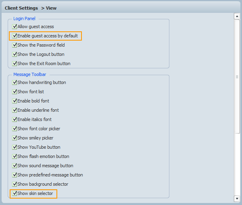The height and width of the screenshot is (205, 242).
Task: Turn off Enable italics font
Action: click(x=15, y=119)
